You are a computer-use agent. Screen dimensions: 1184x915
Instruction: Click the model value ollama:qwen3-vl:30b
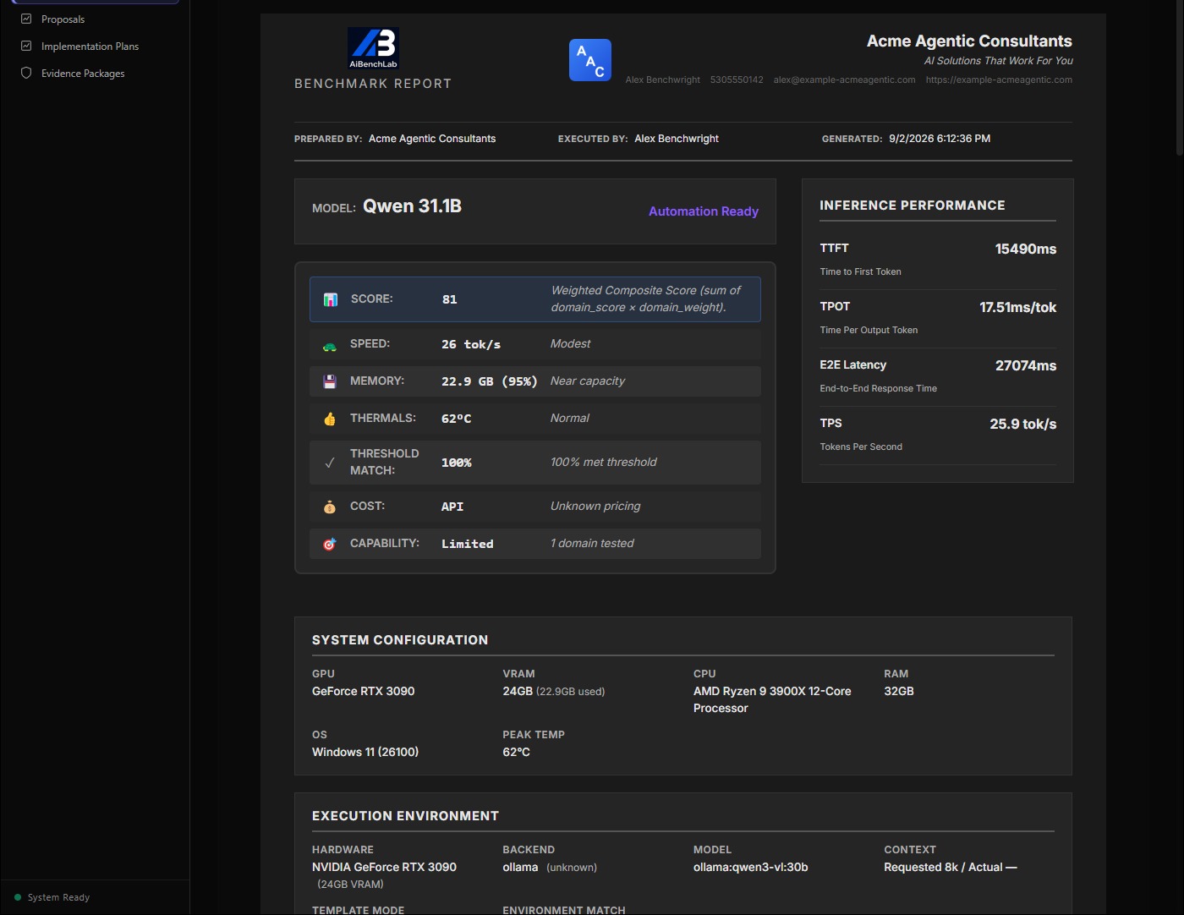751,867
